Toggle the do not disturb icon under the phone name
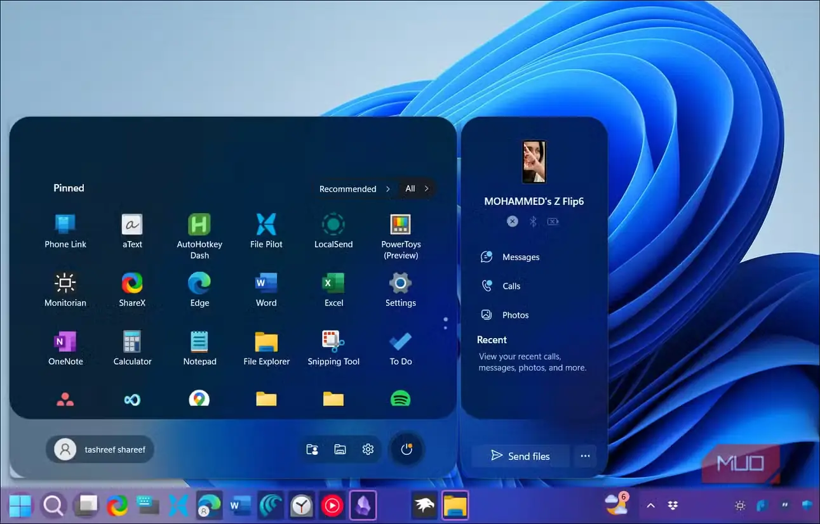The image size is (820, 524). [x=513, y=221]
